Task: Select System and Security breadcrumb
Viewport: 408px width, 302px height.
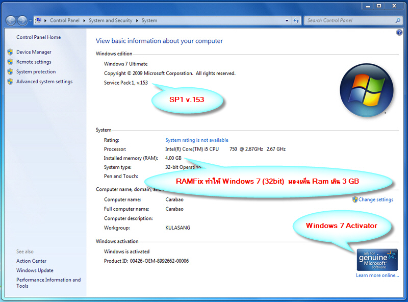Action: pos(110,20)
